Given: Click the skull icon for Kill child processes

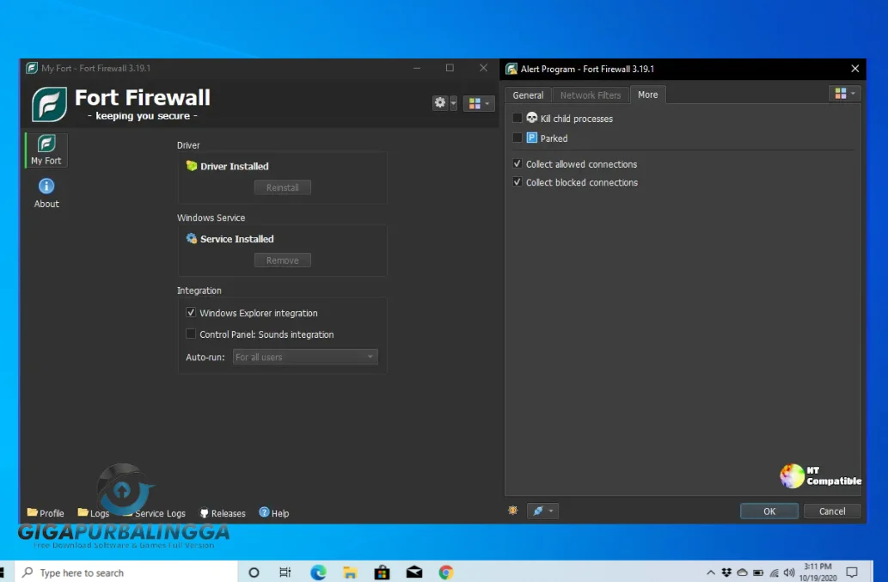Looking at the screenshot, I should pos(532,118).
